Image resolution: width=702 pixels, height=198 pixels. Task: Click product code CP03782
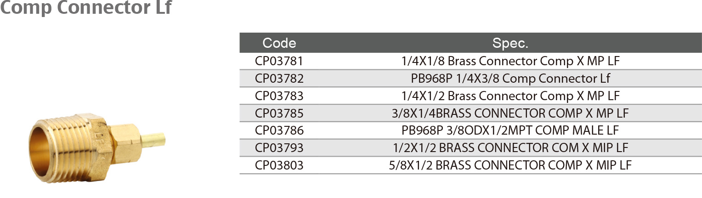point(279,78)
